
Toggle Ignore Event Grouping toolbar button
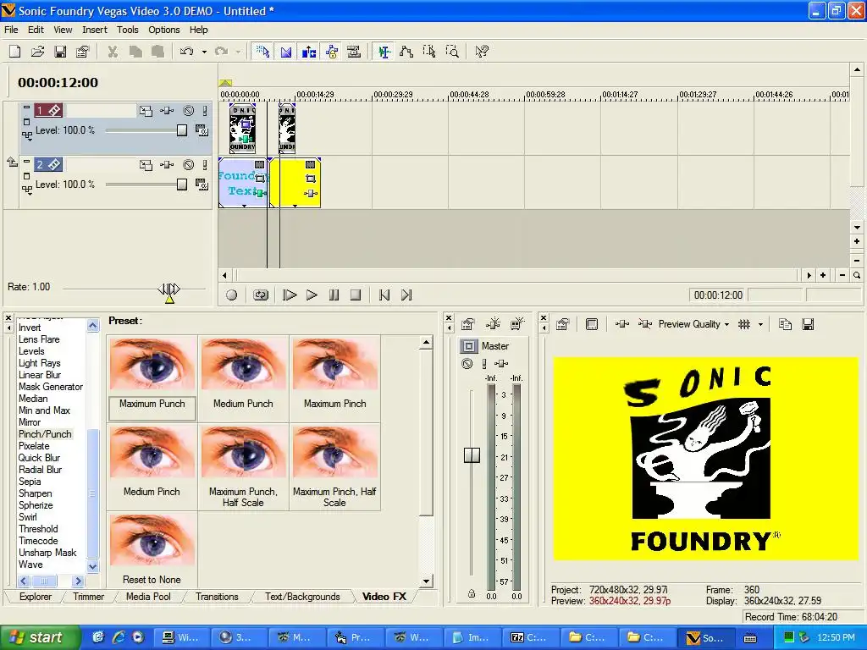pyautogui.click(x=354, y=52)
